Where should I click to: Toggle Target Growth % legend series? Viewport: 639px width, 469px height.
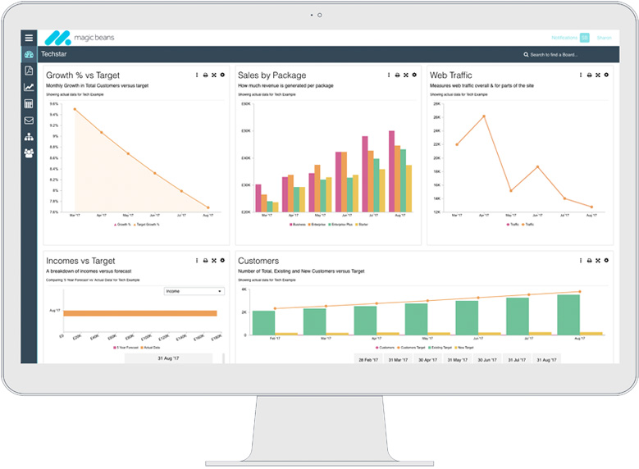(148, 224)
